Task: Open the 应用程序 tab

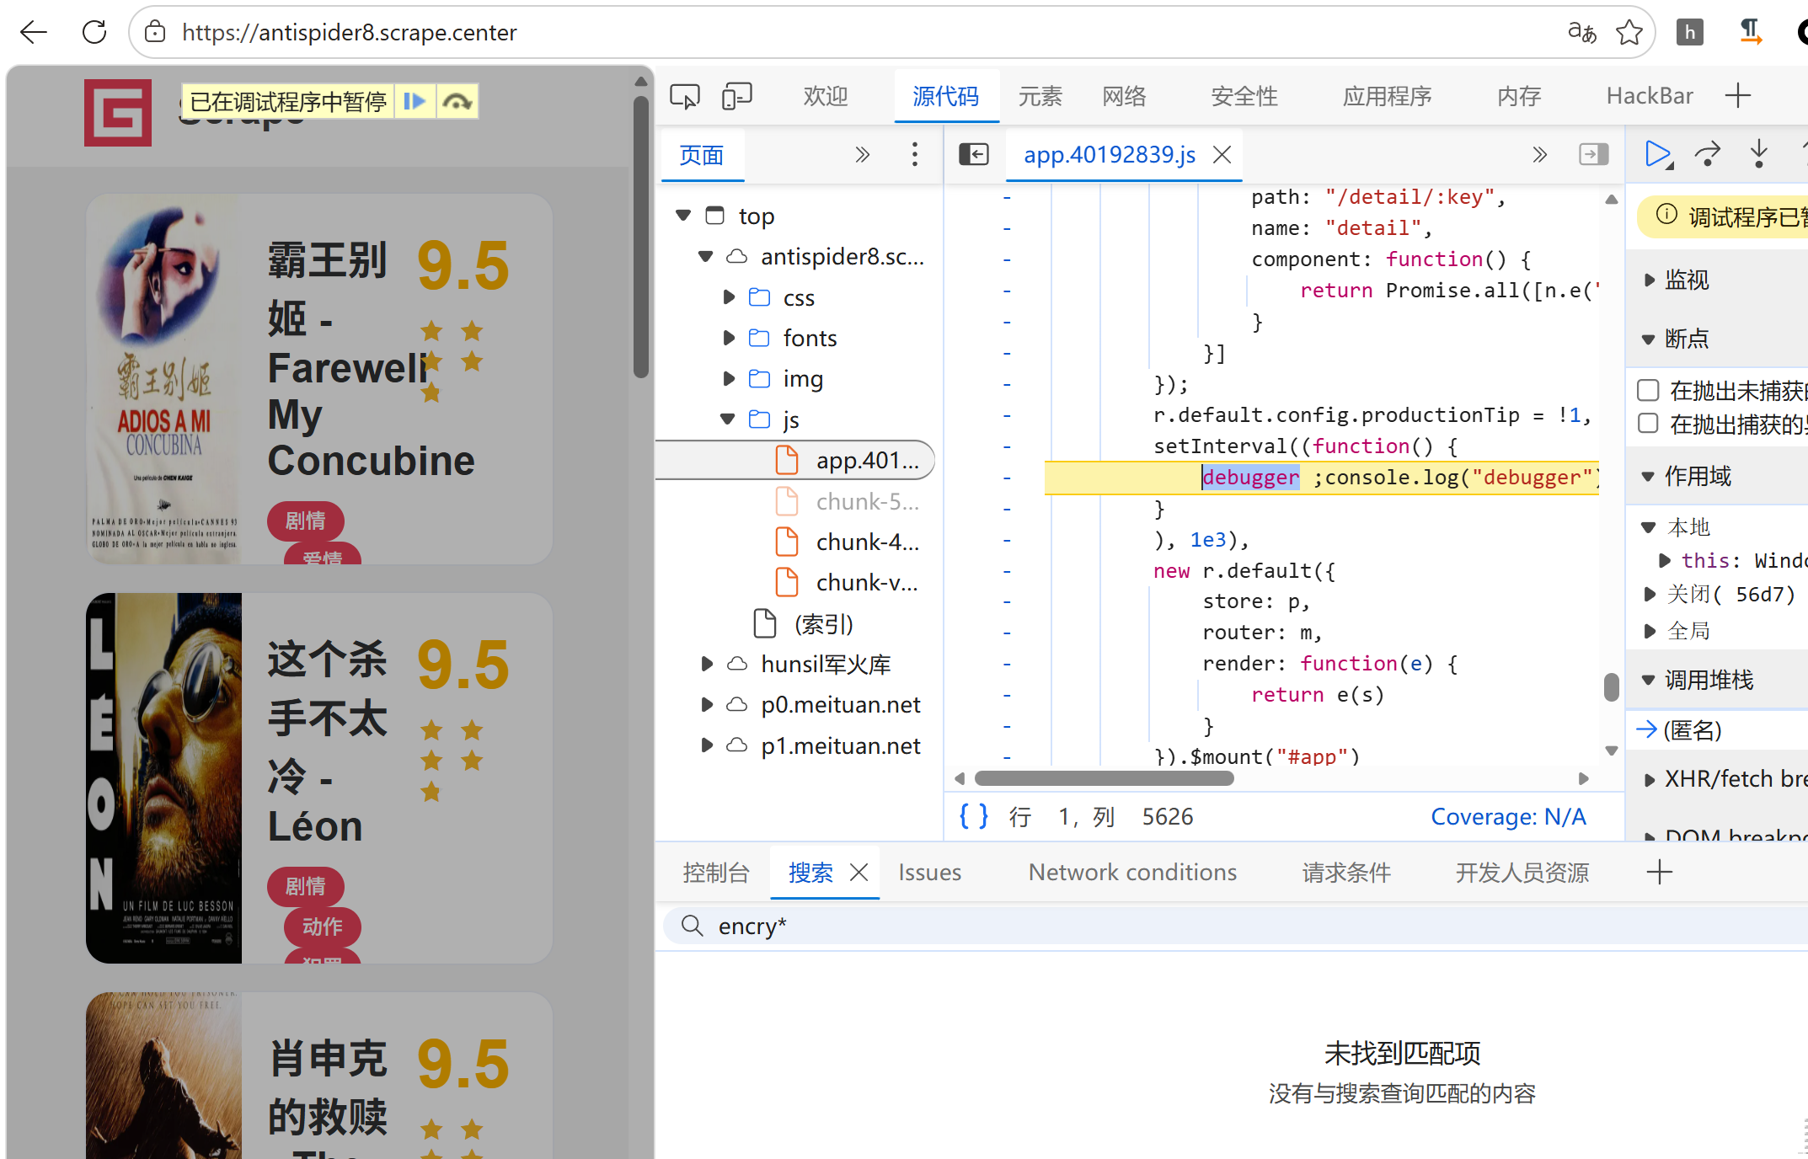Action: 1388,96
